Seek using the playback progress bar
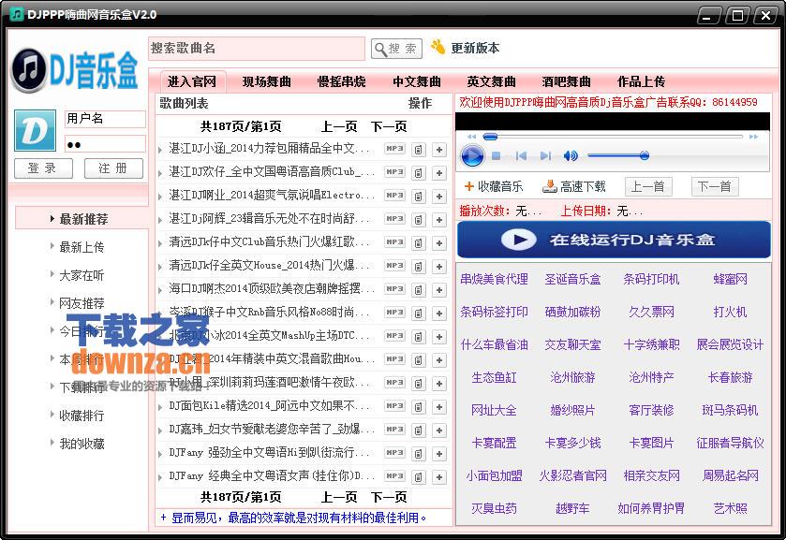786x540 pixels. pyautogui.click(x=613, y=137)
